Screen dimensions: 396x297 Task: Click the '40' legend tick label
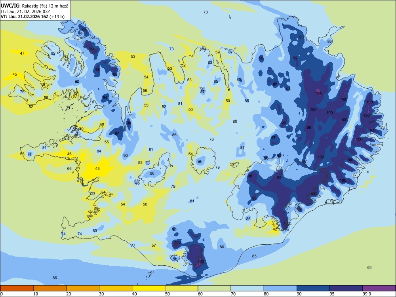[135, 294]
